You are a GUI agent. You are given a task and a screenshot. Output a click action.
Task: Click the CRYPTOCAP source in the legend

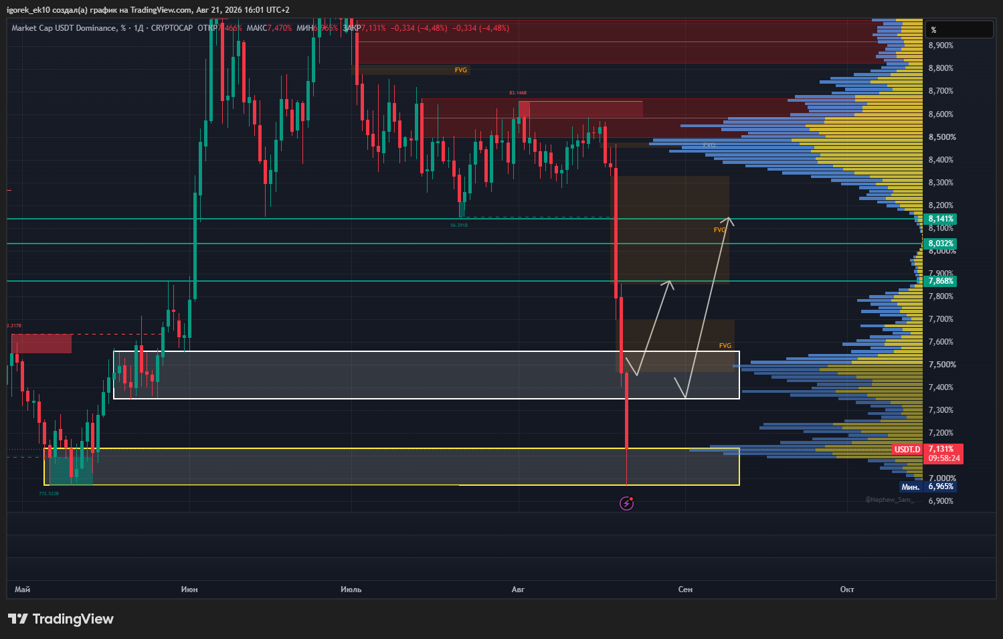pos(172,28)
